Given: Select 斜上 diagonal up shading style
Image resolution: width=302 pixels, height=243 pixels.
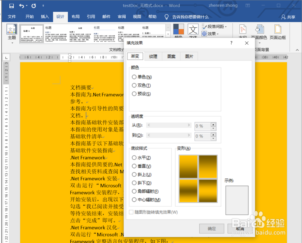Looking at the screenshot, I should [142, 175].
